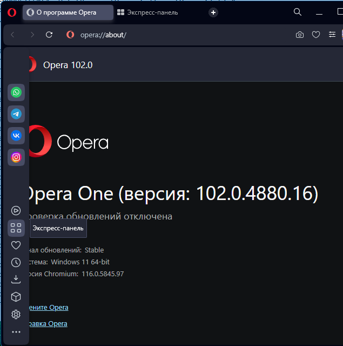
Task: Open the tab search magnifier
Action: 298,12
